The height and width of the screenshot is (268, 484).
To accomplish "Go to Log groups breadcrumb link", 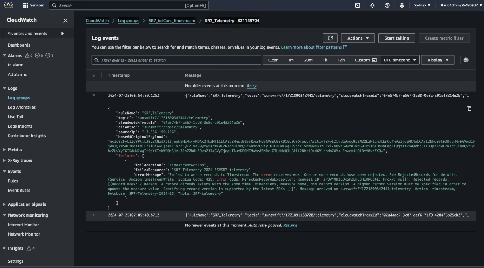I will click(x=129, y=21).
